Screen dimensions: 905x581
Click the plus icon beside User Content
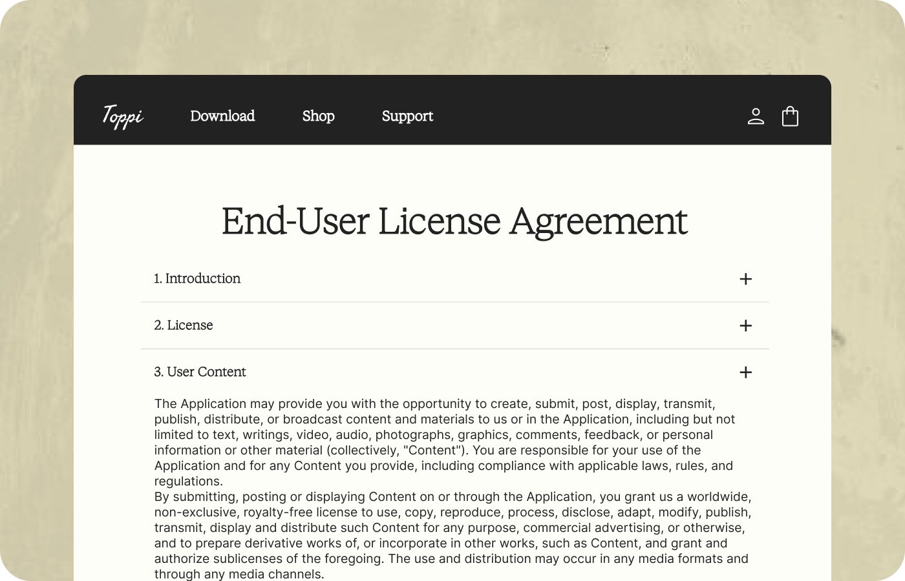click(746, 372)
